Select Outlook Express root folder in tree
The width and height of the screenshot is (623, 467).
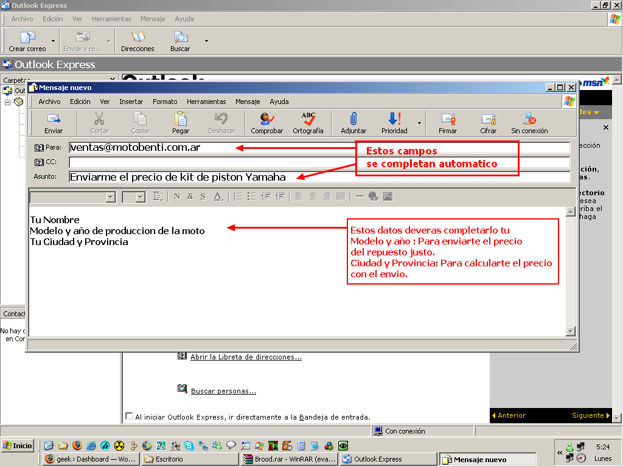[x=15, y=91]
